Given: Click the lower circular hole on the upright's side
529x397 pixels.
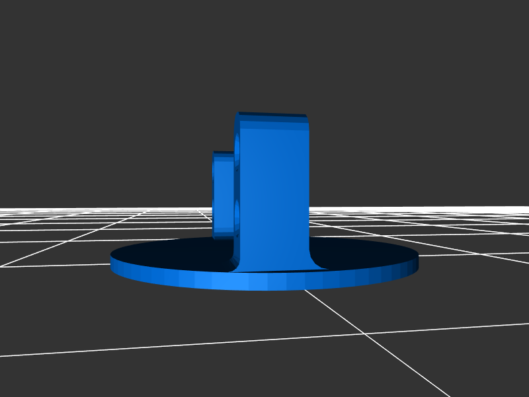Looking at the screenshot, I should coord(237,215).
